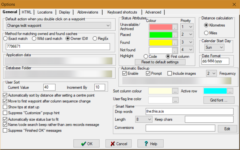
Task: Open colour picker for Not found status
Action: coord(175,50)
